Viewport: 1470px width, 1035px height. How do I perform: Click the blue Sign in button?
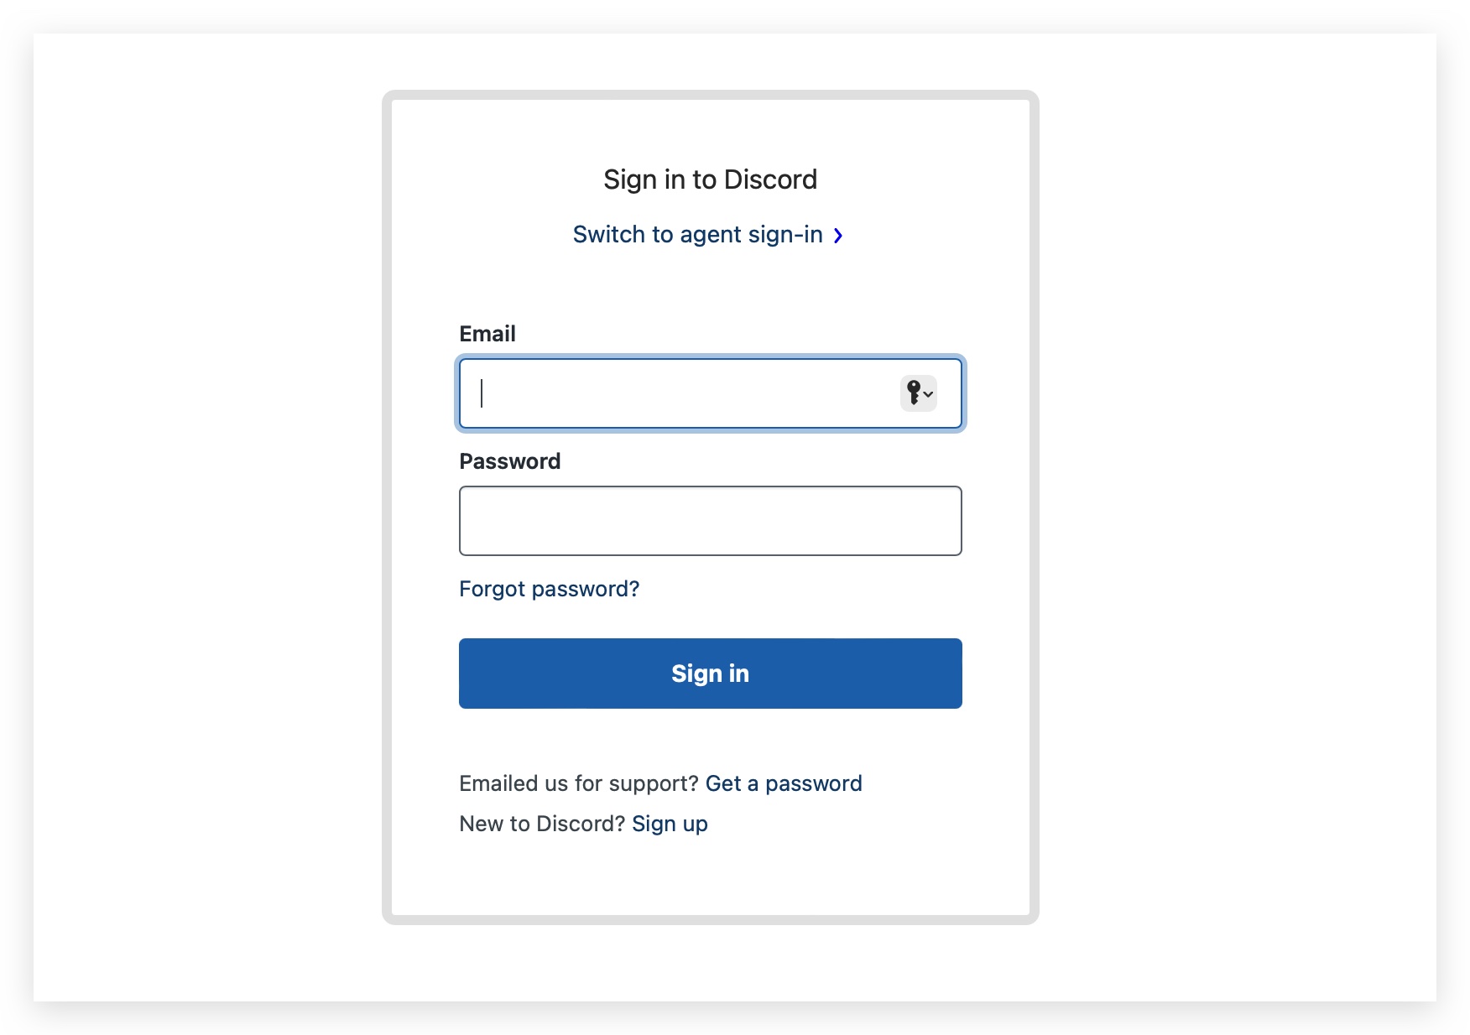[x=710, y=674]
